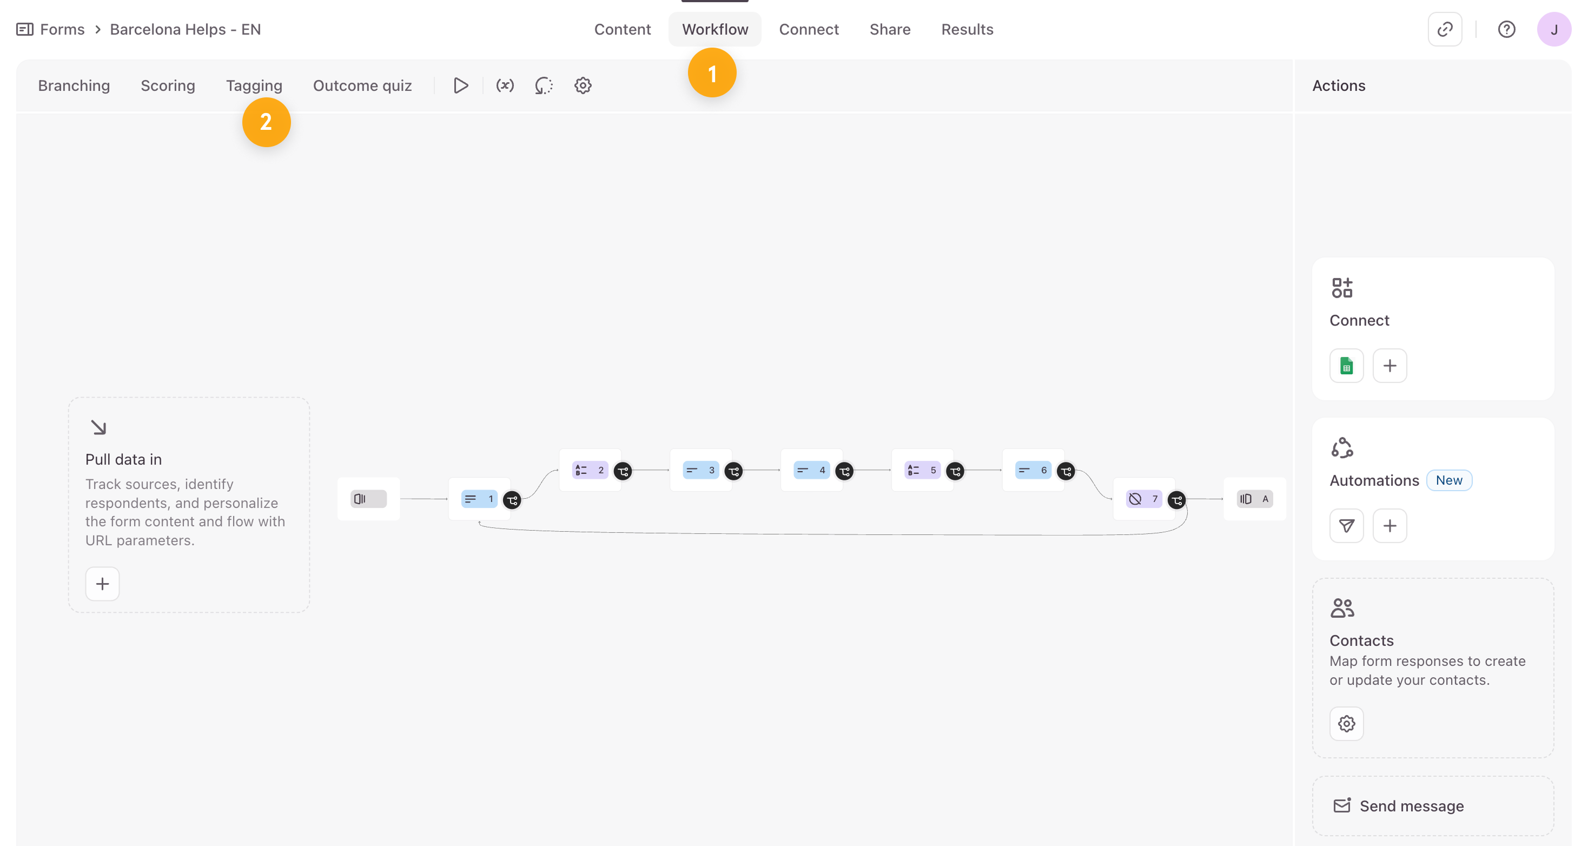
Task: Open branching logic on node 4
Action: coord(844,471)
